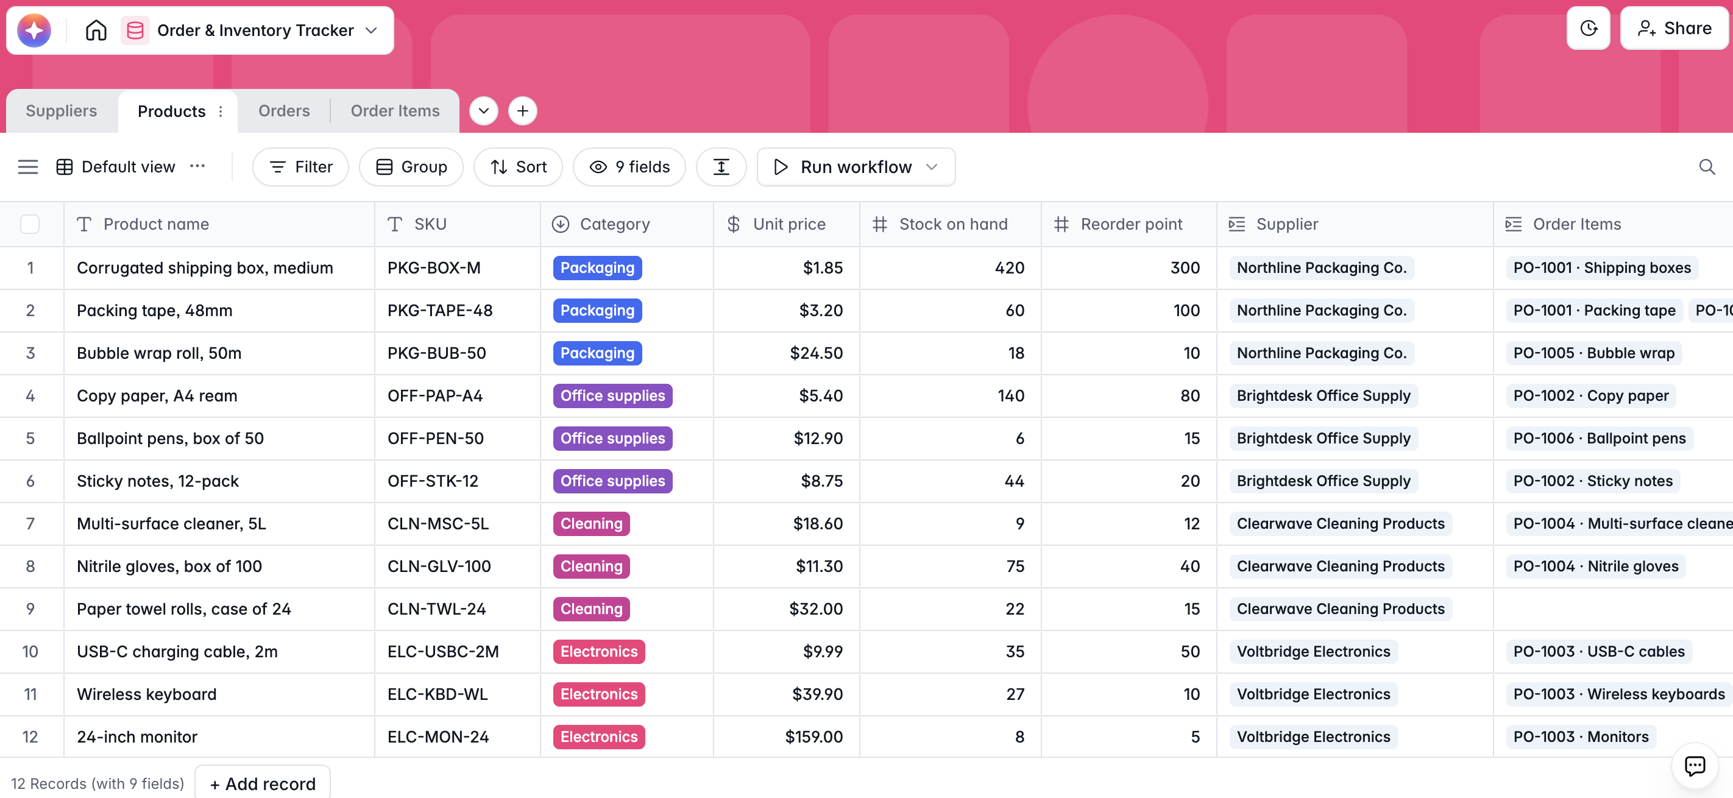Switch to the Suppliers tab

(61, 111)
